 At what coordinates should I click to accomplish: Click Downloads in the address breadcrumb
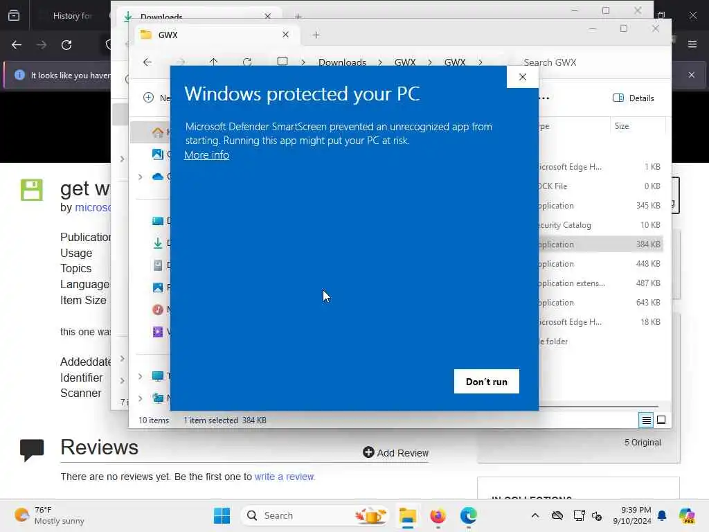point(342,62)
